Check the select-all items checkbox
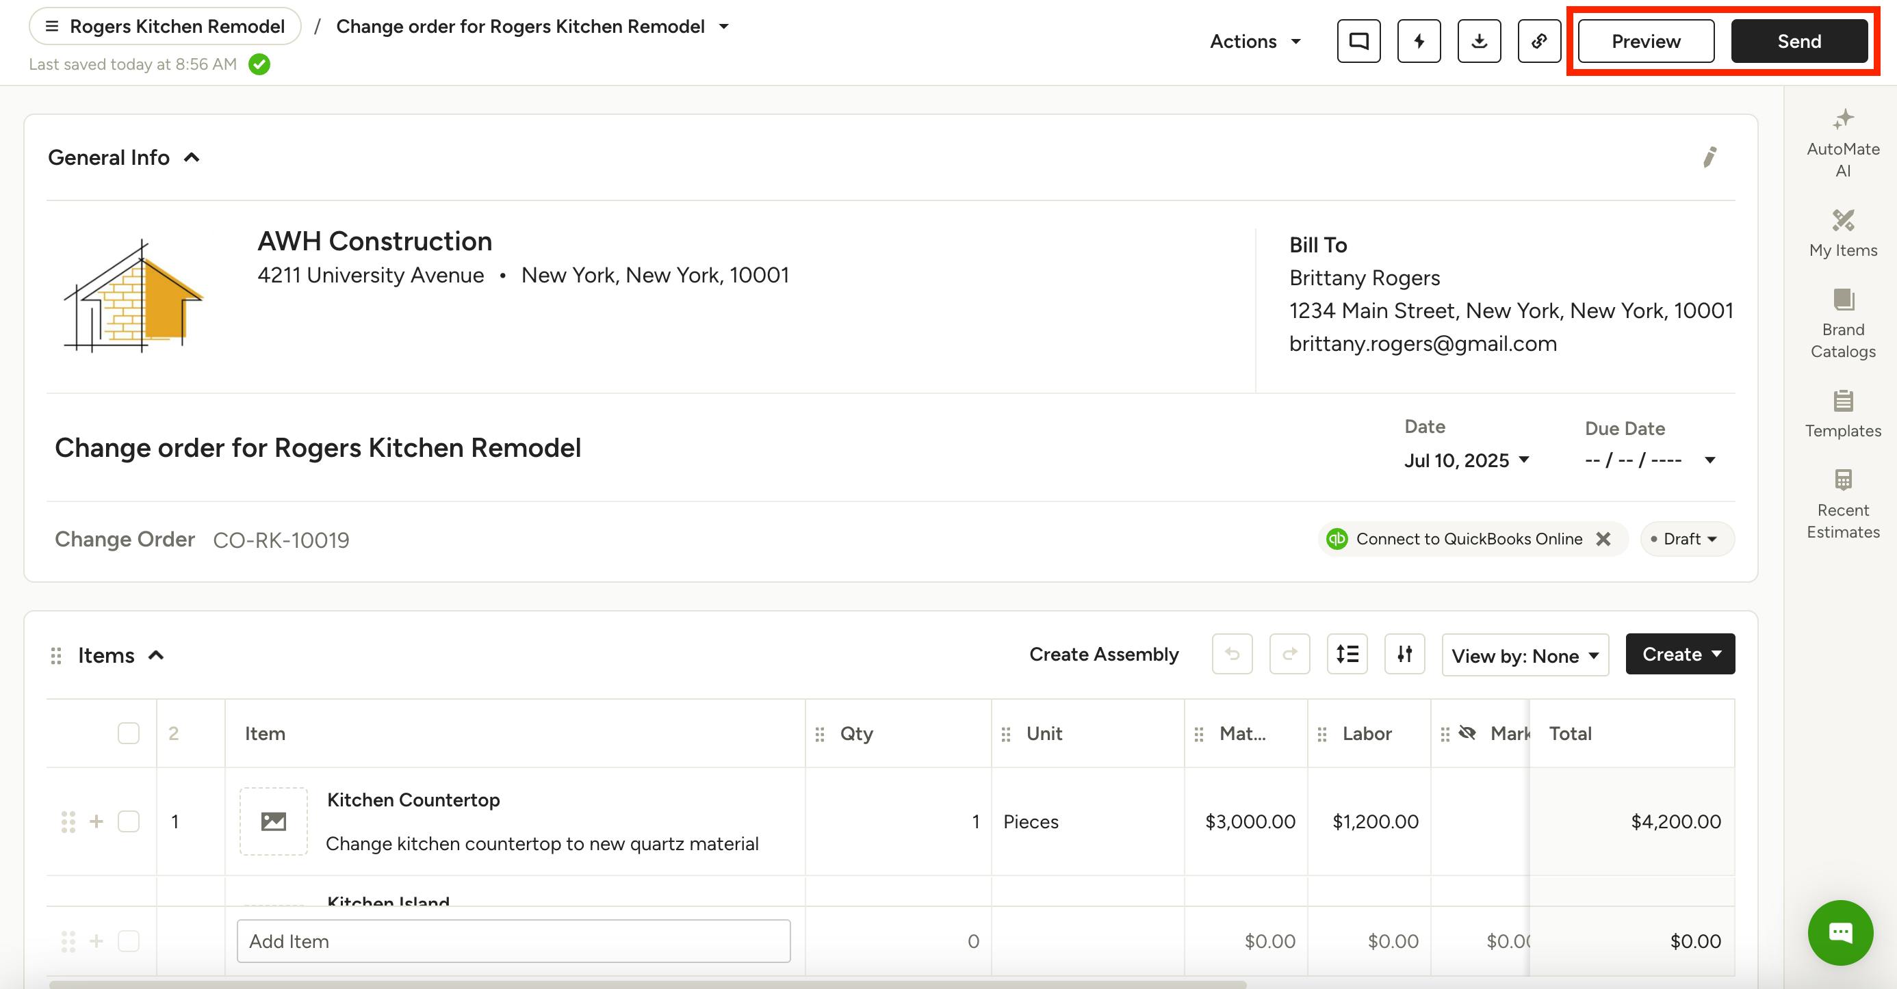The height and width of the screenshot is (989, 1897). click(129, 733)
